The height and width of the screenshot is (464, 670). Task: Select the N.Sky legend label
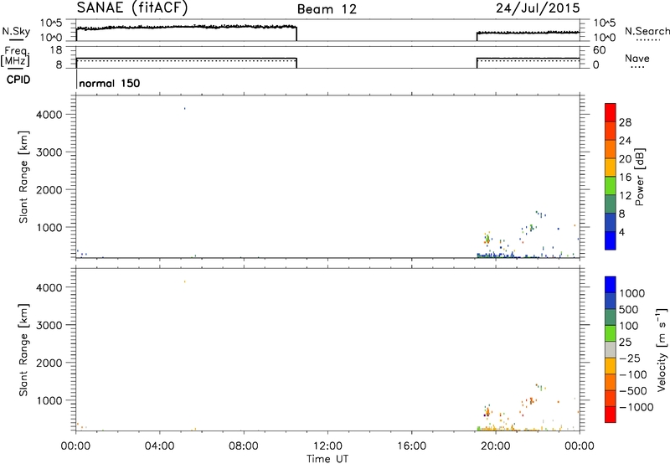click(16, 31)
